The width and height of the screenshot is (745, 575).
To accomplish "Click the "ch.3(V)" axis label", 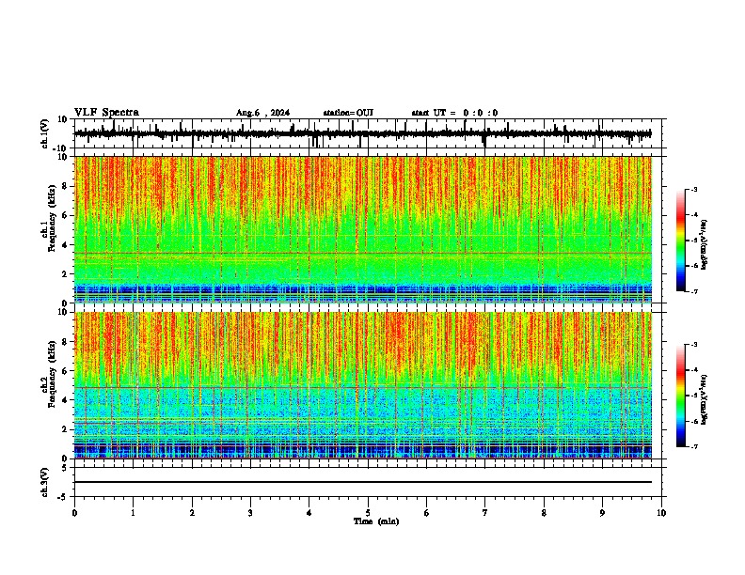I will [x=44, y=482].
